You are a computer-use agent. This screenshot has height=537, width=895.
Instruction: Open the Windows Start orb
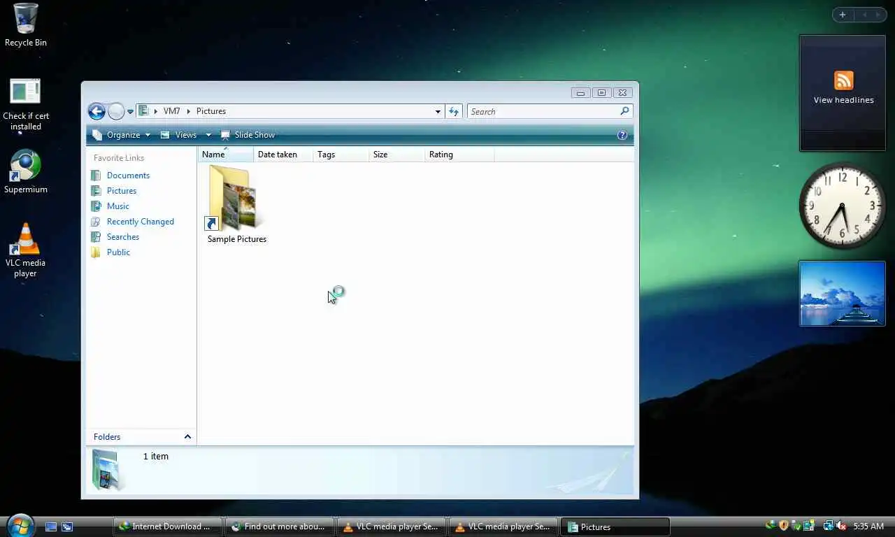tap(20, 525)
